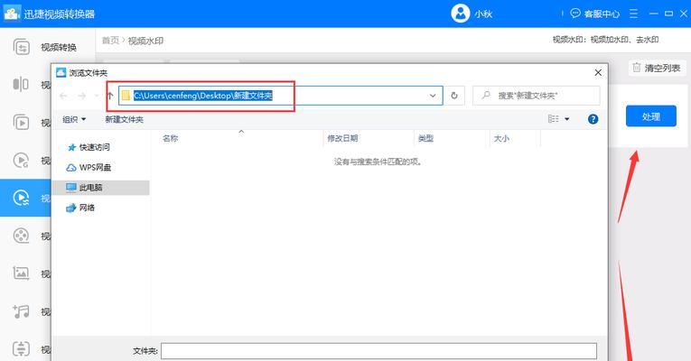691x361 pixels.
Task: Select the video play-frame sidebar icon
Action: click(x=21, y=123)
